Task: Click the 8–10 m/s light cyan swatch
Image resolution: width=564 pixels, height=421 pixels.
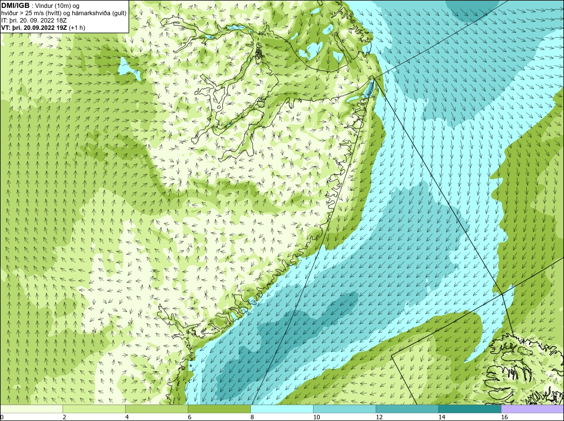Action: point(281,409)
